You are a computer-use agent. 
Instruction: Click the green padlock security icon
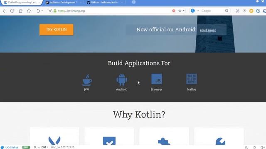tap(55, 11)
